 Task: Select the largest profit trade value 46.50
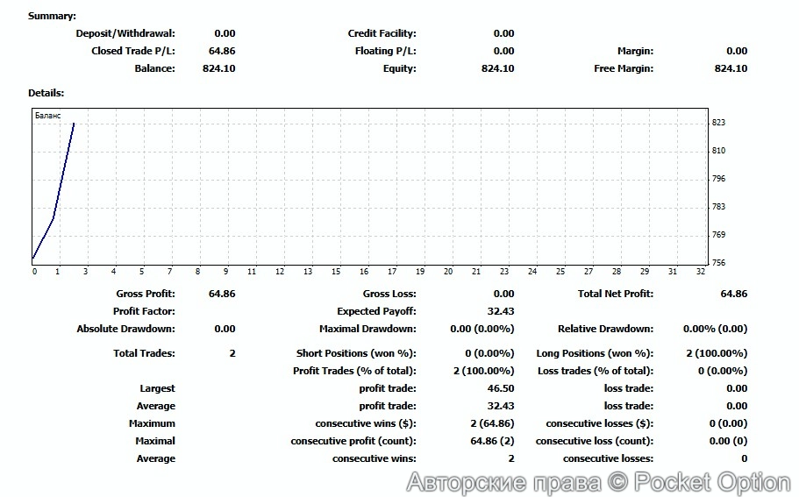pyautogui.click(x=498, y=388)
